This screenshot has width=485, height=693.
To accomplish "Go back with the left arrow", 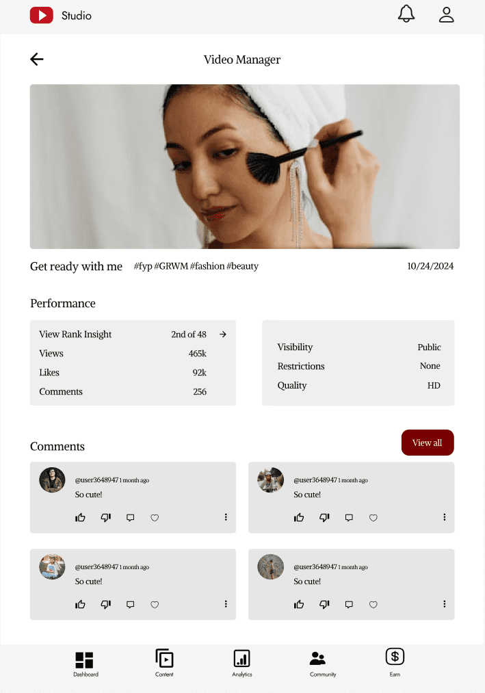I will click(x=37, y=60).
